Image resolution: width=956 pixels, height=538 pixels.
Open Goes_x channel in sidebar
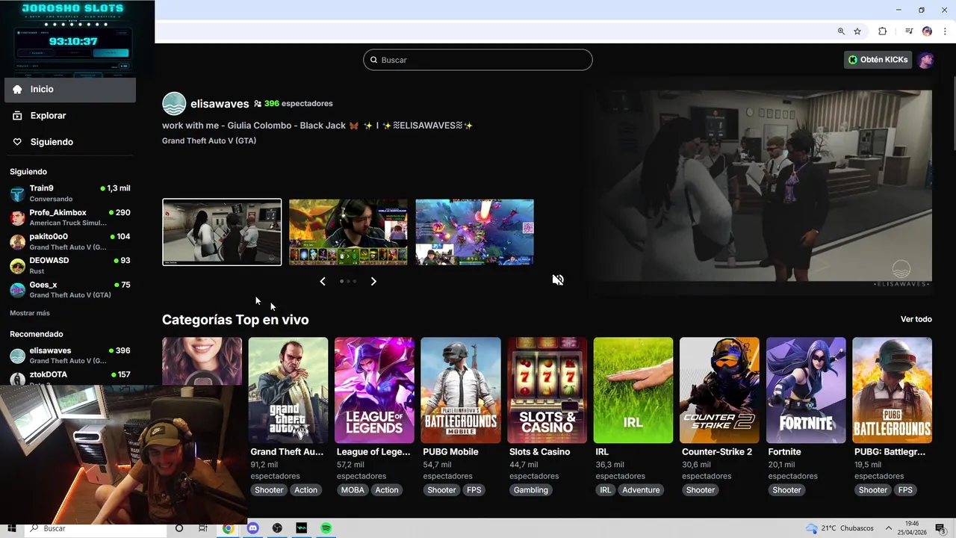point(70,290)
